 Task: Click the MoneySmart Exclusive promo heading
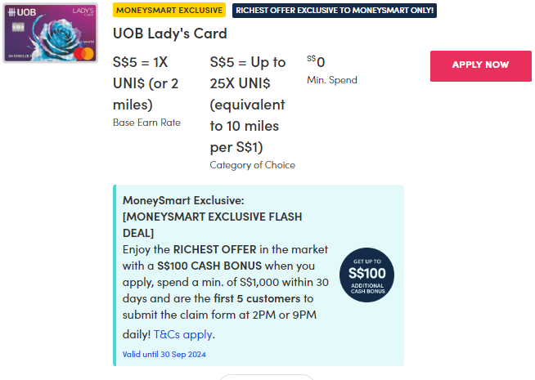tap(183, 199)
